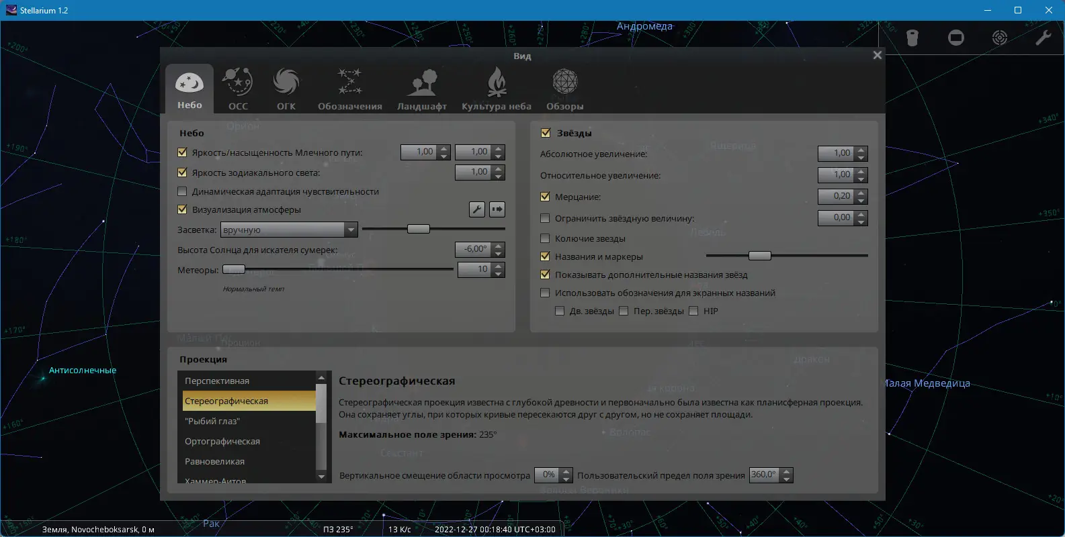Click the arrow icon next to atmosphere wrench
The width and height of the screenshot is (1065, 537).
pos(497,209)
